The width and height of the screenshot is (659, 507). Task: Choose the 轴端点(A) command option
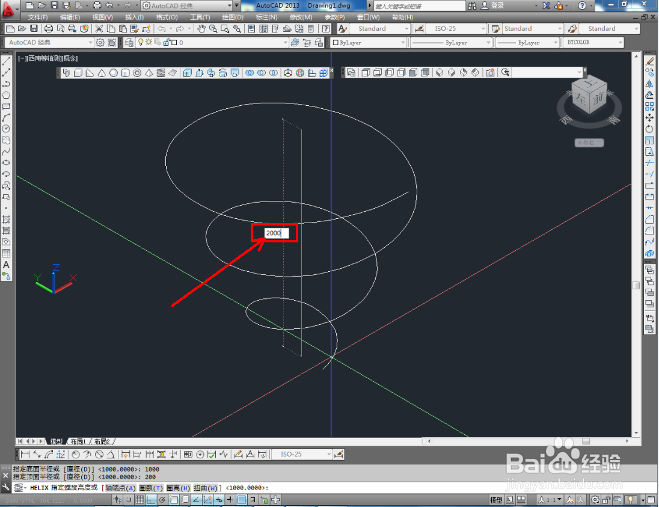(120, 488)
